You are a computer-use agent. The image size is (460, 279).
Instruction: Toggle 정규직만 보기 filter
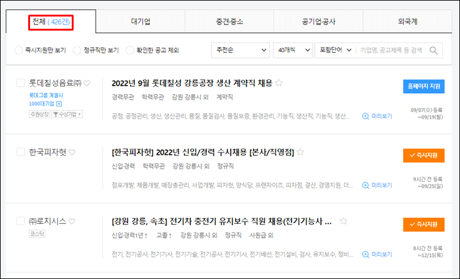[77, 50]
